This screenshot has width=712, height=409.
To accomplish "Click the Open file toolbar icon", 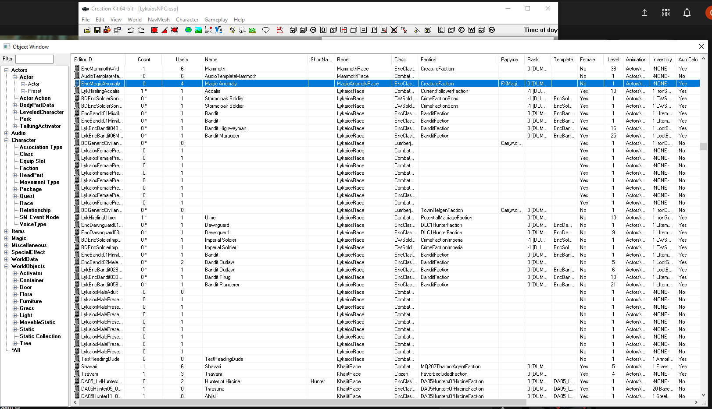I will pos(87,30).
